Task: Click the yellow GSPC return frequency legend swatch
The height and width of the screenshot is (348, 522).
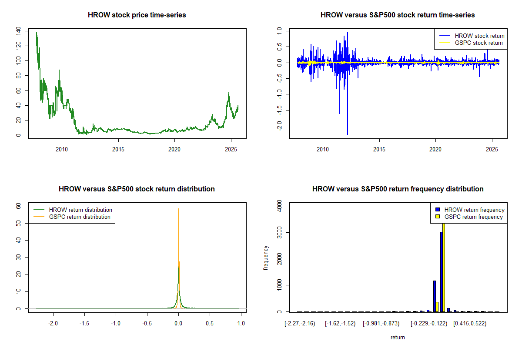Action: (x=437, y=217)
